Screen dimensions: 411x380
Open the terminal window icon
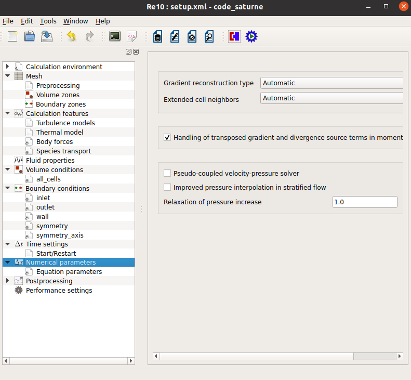(x=115, y=36)
